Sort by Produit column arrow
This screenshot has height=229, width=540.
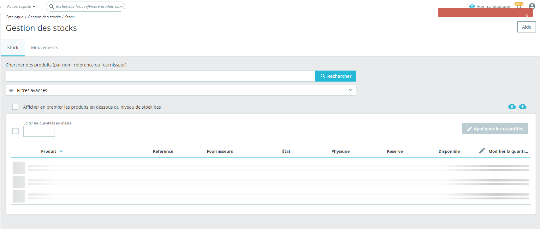[61, 151]
